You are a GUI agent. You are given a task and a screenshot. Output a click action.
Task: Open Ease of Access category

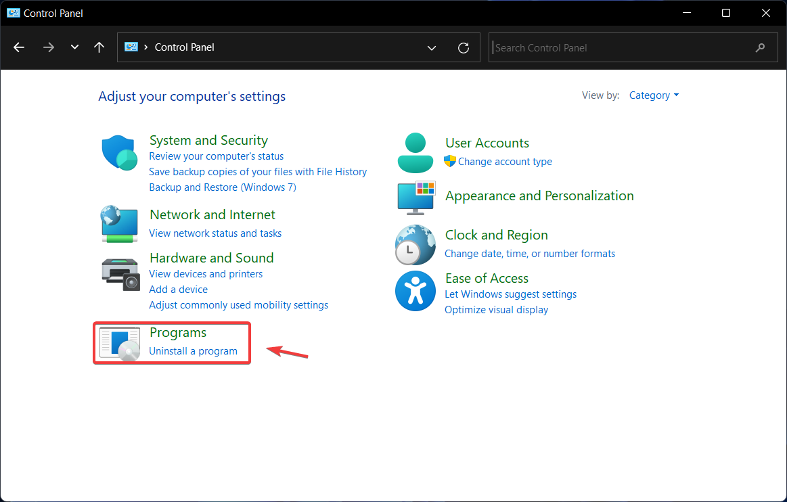pos(487,278)
